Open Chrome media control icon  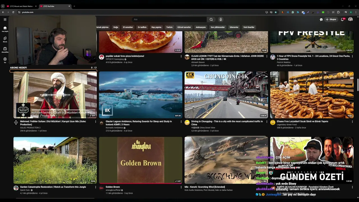coord(346,12)
